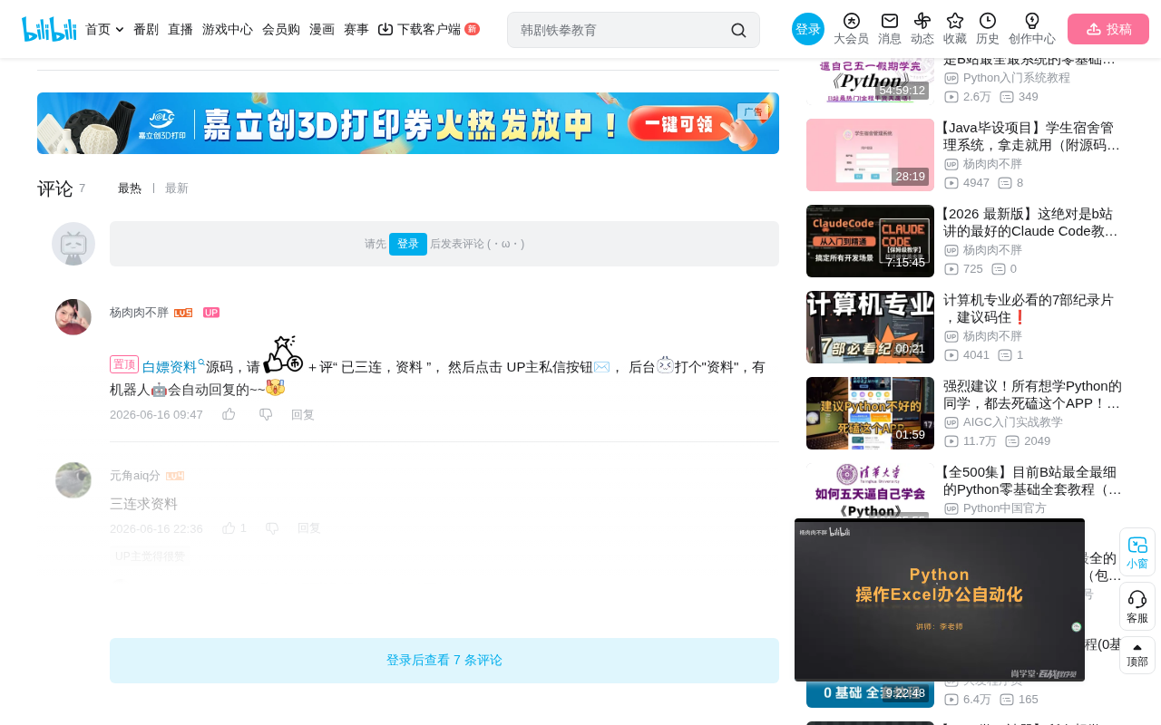This screenshot has height=725, width=1161.
Task: Click uploader AIGC入门实战教学
Action: tap(1013, 422)
